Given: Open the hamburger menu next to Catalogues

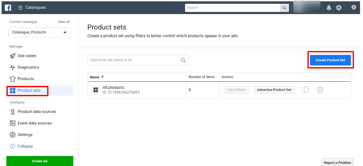Looking at the screenshot, I should (20, 7).
